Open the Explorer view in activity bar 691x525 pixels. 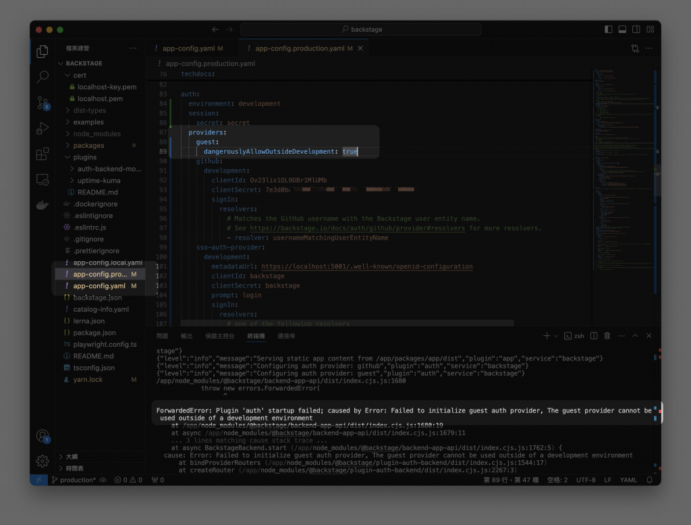43,51
